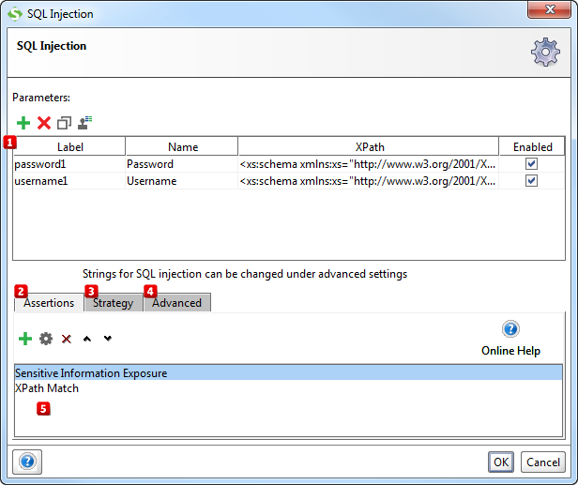Click XPath cell of username1 row
The height and width of the screenshot is (485, 578).
[x=368, y=181]
